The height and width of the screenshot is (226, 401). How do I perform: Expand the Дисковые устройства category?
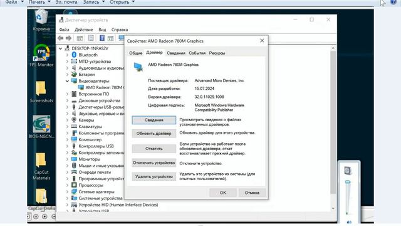(67, 100)
